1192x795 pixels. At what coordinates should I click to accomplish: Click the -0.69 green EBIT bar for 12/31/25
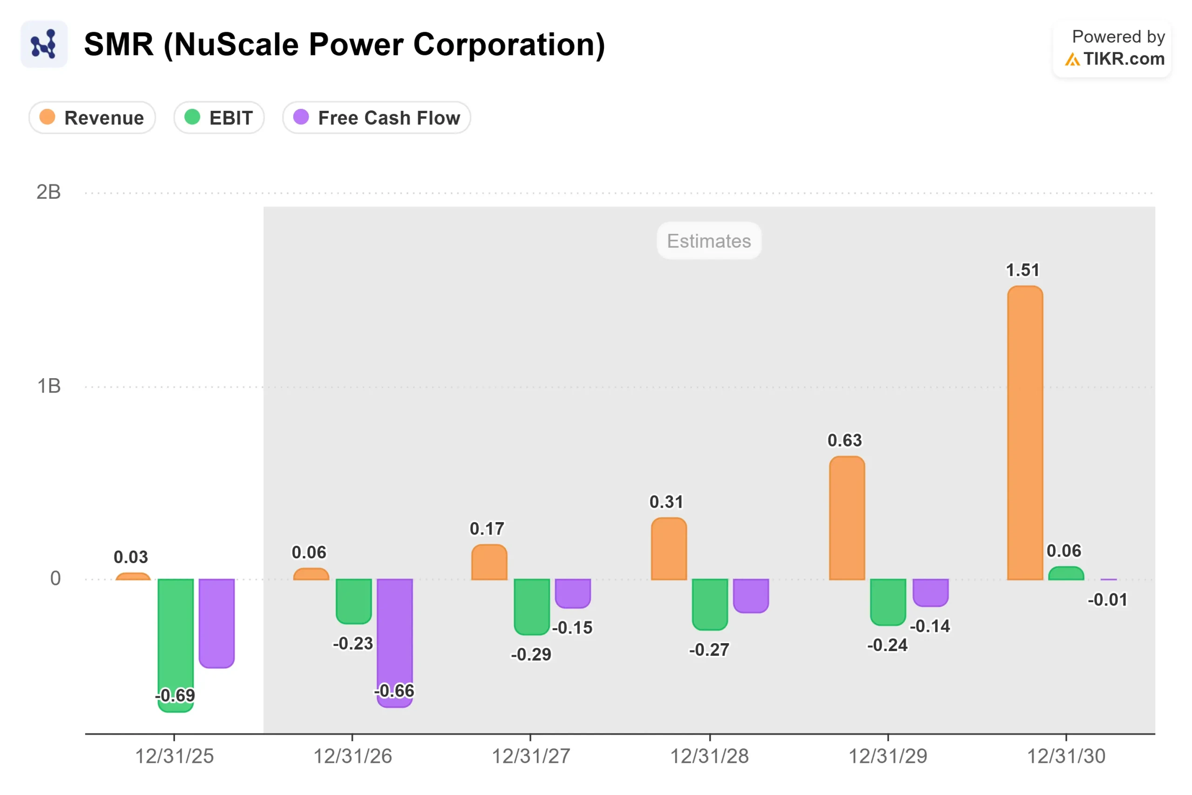(x=176, y=645)
